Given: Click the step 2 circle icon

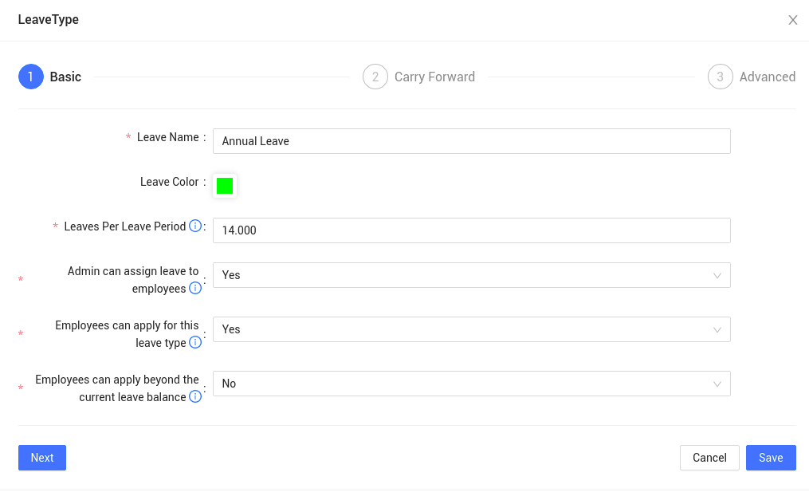Looking at the screenshot, I should 375,77.
